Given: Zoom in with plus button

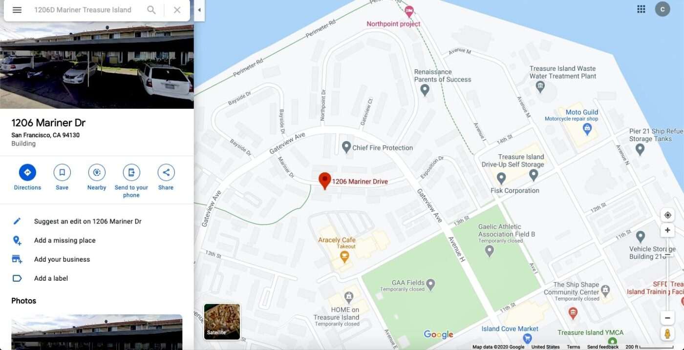Looking at the screenshot, I should tap(667, 230).
